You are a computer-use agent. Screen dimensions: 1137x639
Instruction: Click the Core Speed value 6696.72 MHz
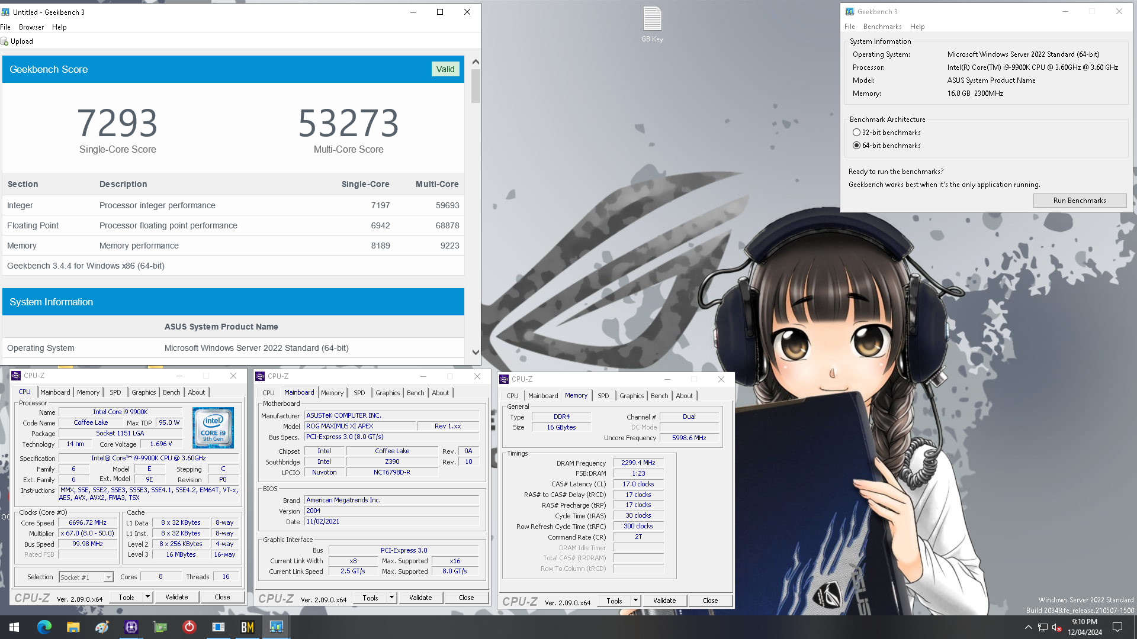click(x=88, y=523)
